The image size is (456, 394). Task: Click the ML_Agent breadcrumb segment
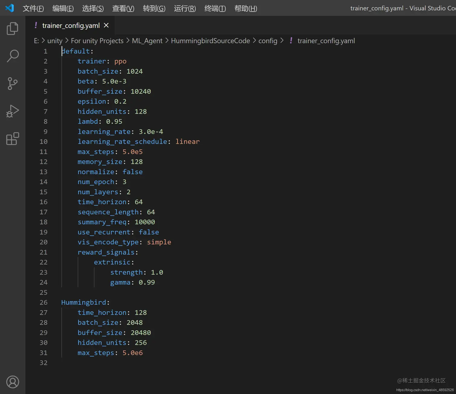pyautogui.click(x=147, y=41)
